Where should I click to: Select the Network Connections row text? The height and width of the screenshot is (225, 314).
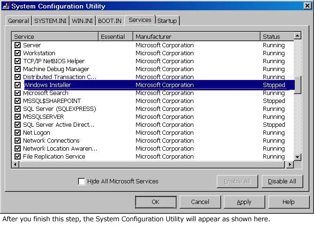(x=51, y=140)
